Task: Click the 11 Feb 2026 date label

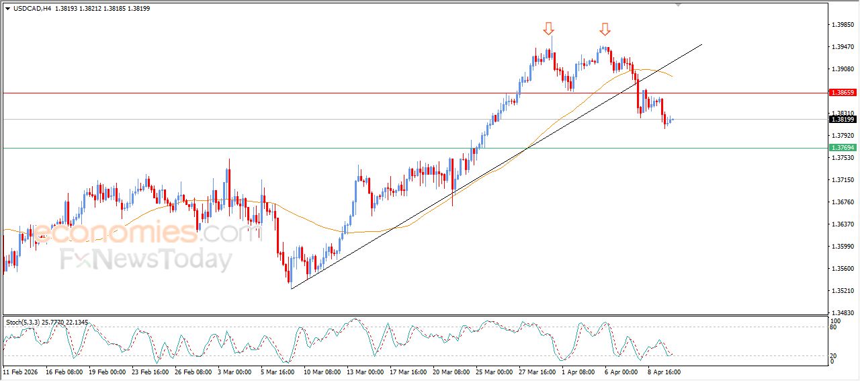Action: (x=22, y=371)
